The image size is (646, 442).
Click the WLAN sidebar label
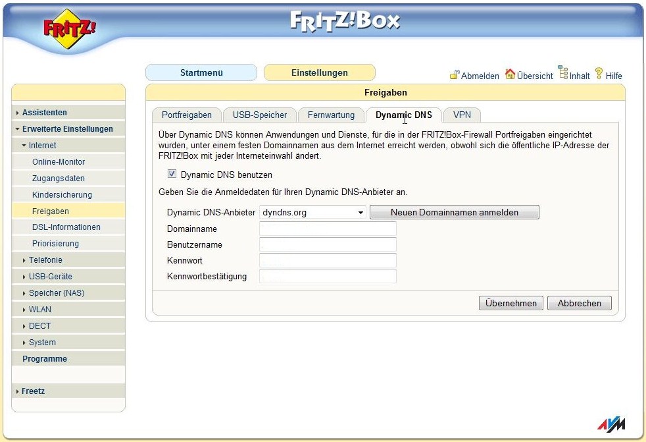tap(40, 310)
